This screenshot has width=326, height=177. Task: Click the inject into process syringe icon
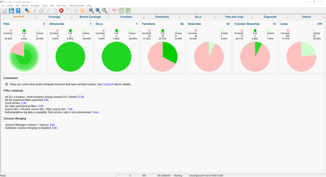coord(48,11)
